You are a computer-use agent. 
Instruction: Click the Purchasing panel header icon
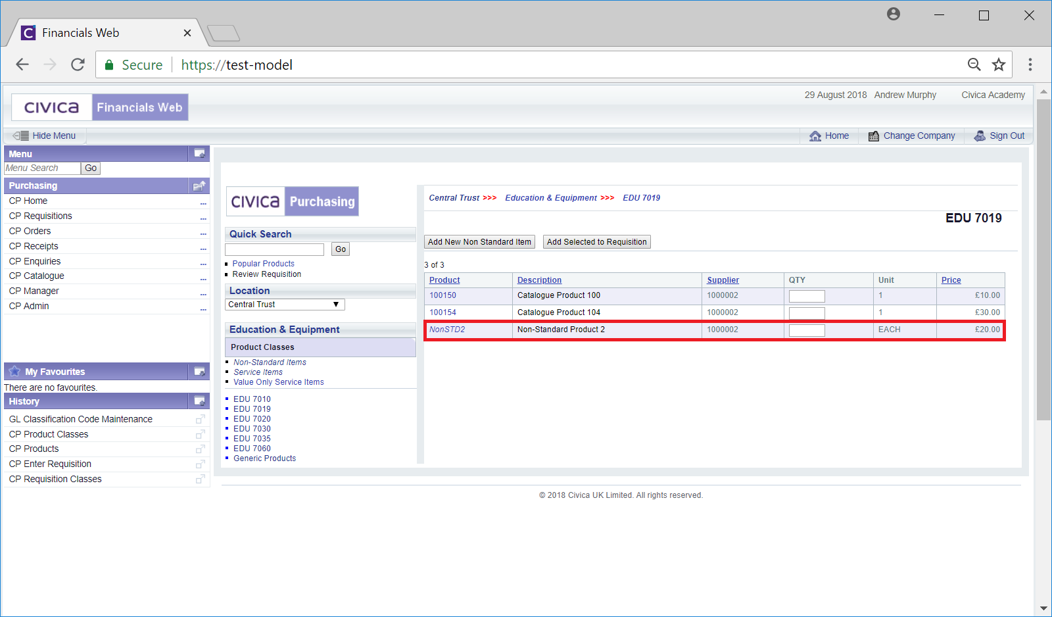(x=199, y=186)
